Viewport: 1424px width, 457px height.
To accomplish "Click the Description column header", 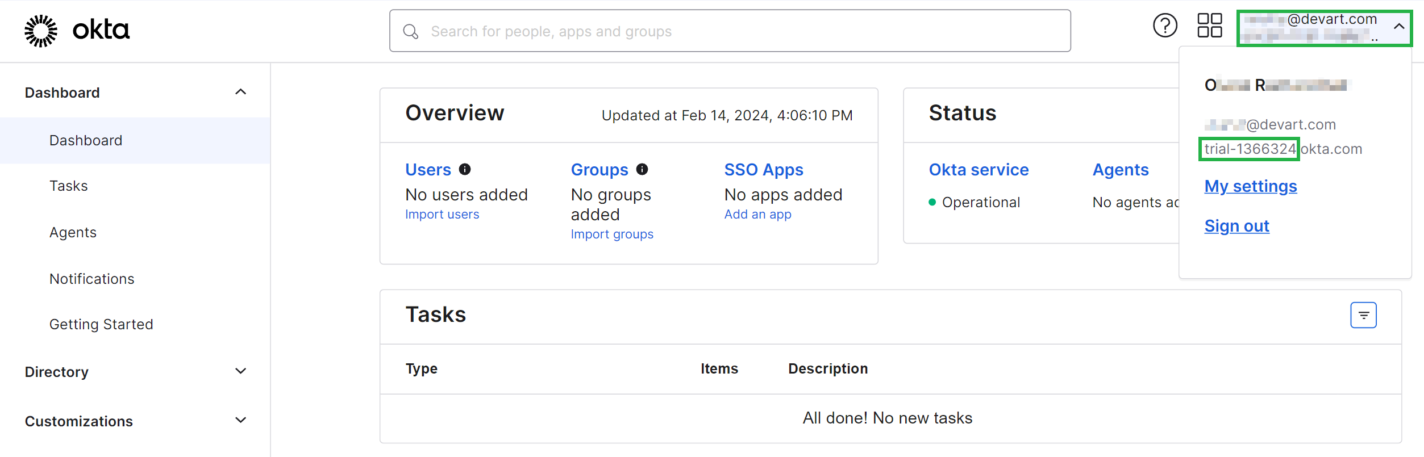I will click(828, 368).
